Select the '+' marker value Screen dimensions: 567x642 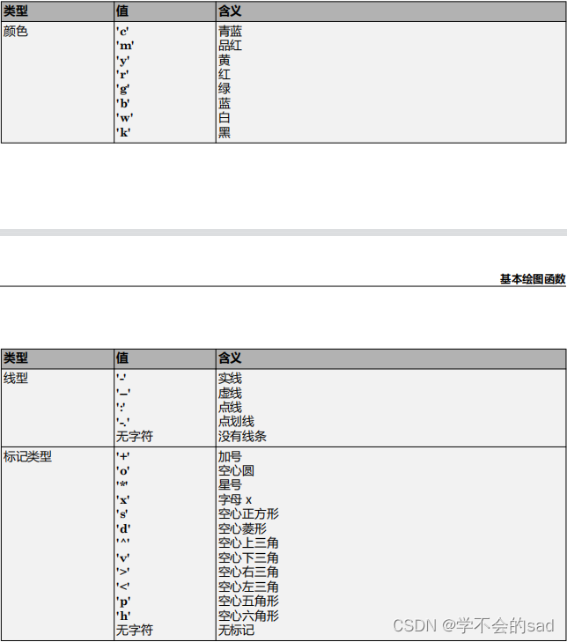[122, 456]
